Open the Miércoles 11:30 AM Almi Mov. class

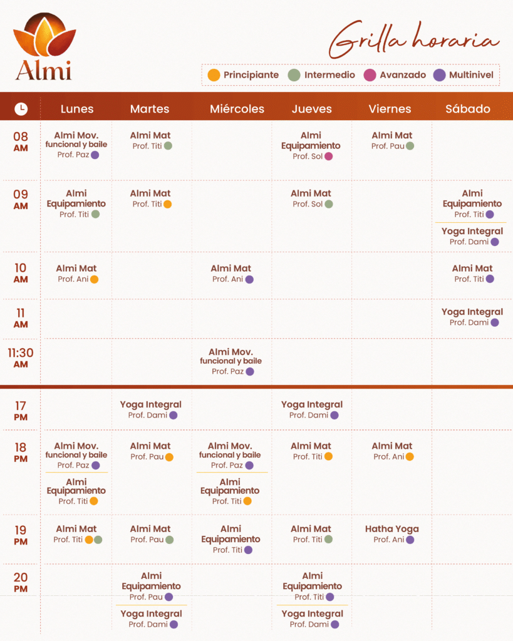231,352
